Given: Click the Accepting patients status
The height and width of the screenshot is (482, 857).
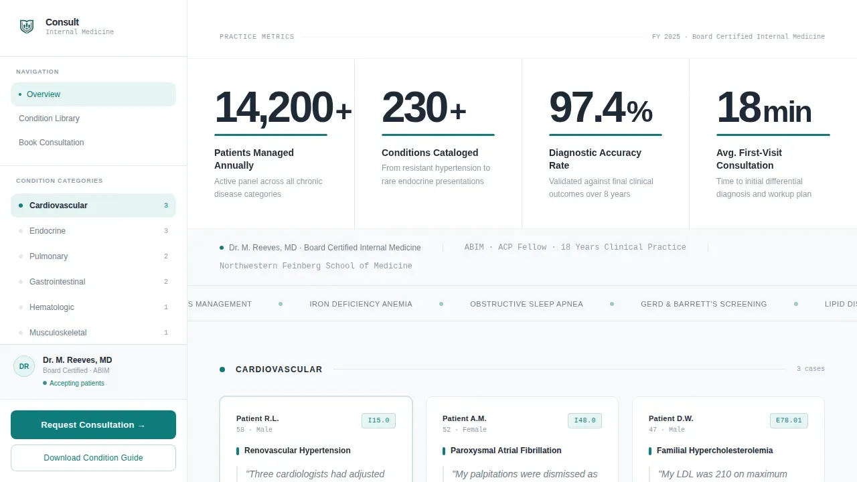Looking at the screenshot, I should click(74, 384).
